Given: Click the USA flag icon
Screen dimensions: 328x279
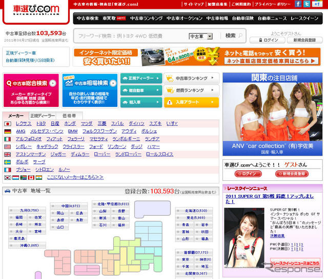Looking at the screenshot, I should pos(8,146).
